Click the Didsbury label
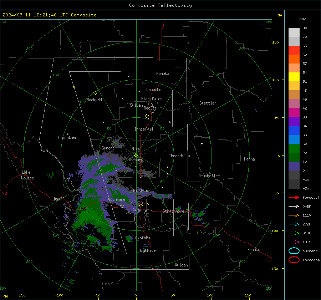 tap(135, 160)
